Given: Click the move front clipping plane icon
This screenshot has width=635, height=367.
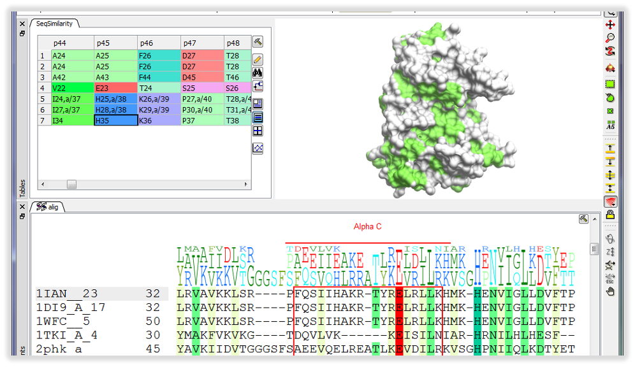Looking at the screenshot, I should pyautogui.click(x=610, y=148).
